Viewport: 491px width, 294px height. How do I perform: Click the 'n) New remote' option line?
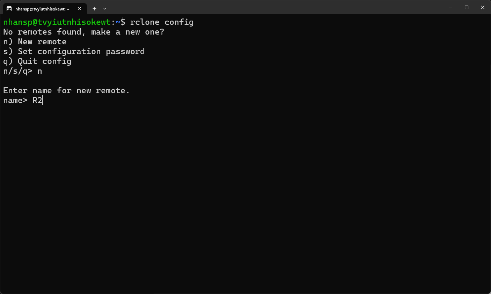click(35, 42)
